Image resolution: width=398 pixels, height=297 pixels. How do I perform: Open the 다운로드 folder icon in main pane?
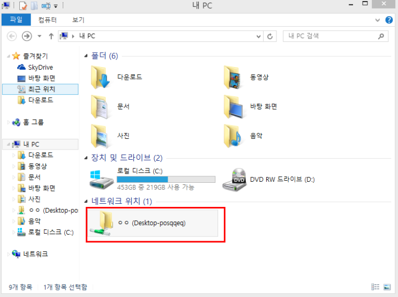point(100,77)
